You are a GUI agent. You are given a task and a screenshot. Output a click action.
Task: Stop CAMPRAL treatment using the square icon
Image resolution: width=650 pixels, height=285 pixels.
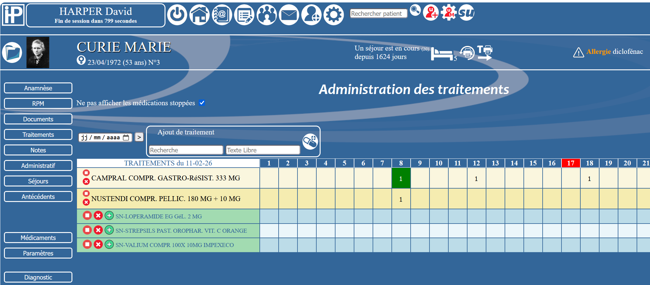pyautogui.click(x=86, y=173)
